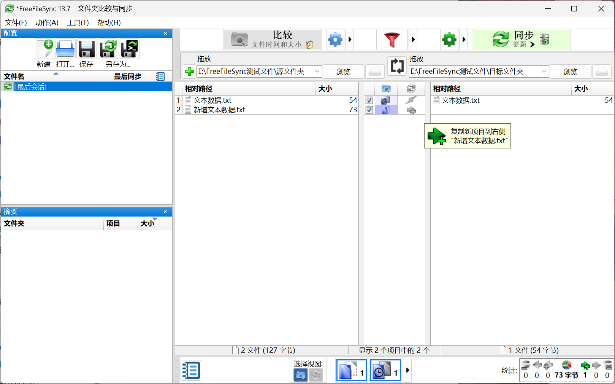The height and width of the screenshot is (384, 615).
Task: Open the arrow menu next to the filter
Action: click(413, 40)
